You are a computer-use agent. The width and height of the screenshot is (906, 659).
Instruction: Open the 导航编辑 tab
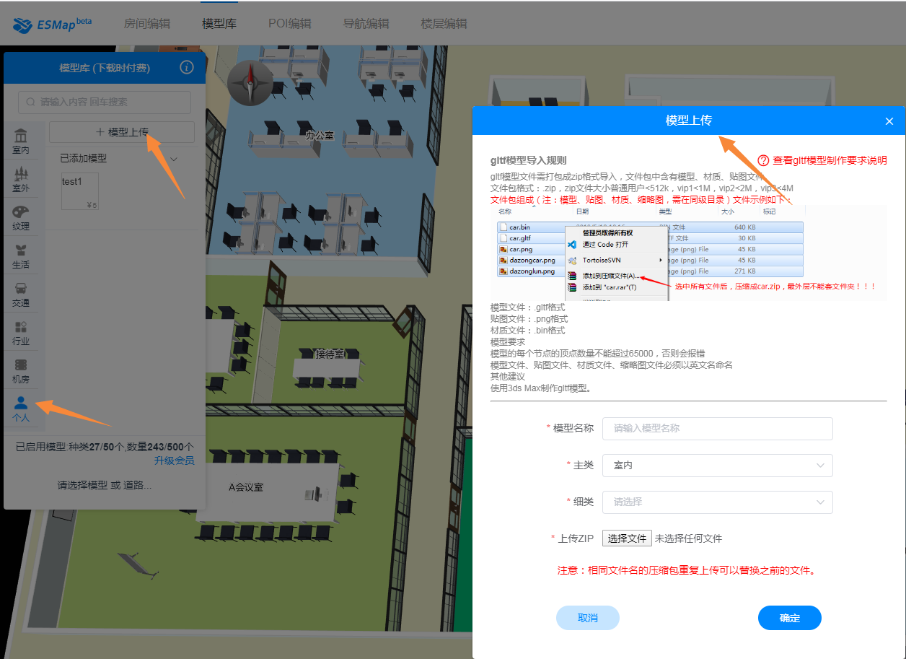coord(366,23)
